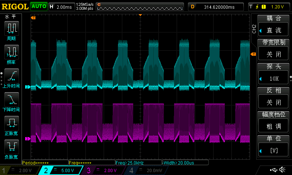Image resolution: width=292 pixels, height=175 pixels.
Task: Click the trigger position T marker at top-left of grid
Action: coord(33,17)
